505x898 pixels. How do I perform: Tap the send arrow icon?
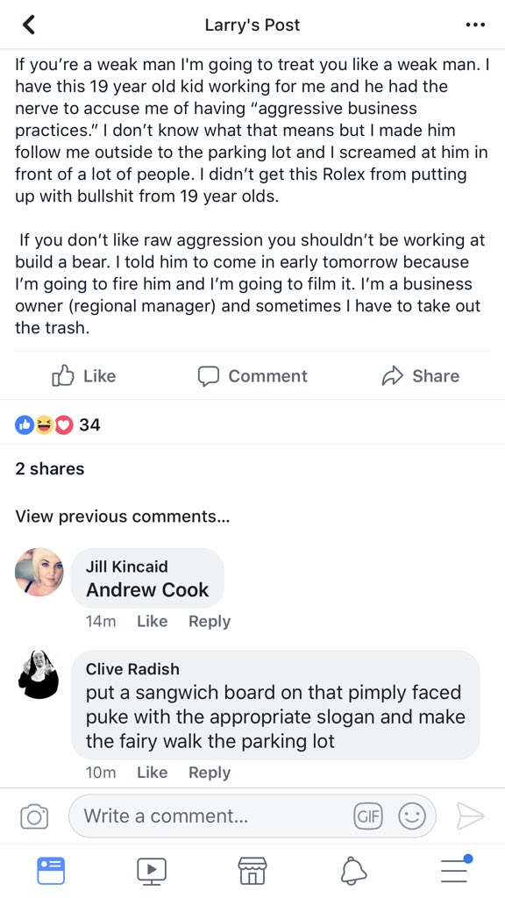click(x=470, y=816)
